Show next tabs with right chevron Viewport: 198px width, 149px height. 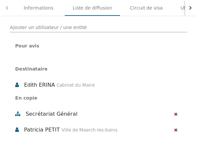coord(190,8)
